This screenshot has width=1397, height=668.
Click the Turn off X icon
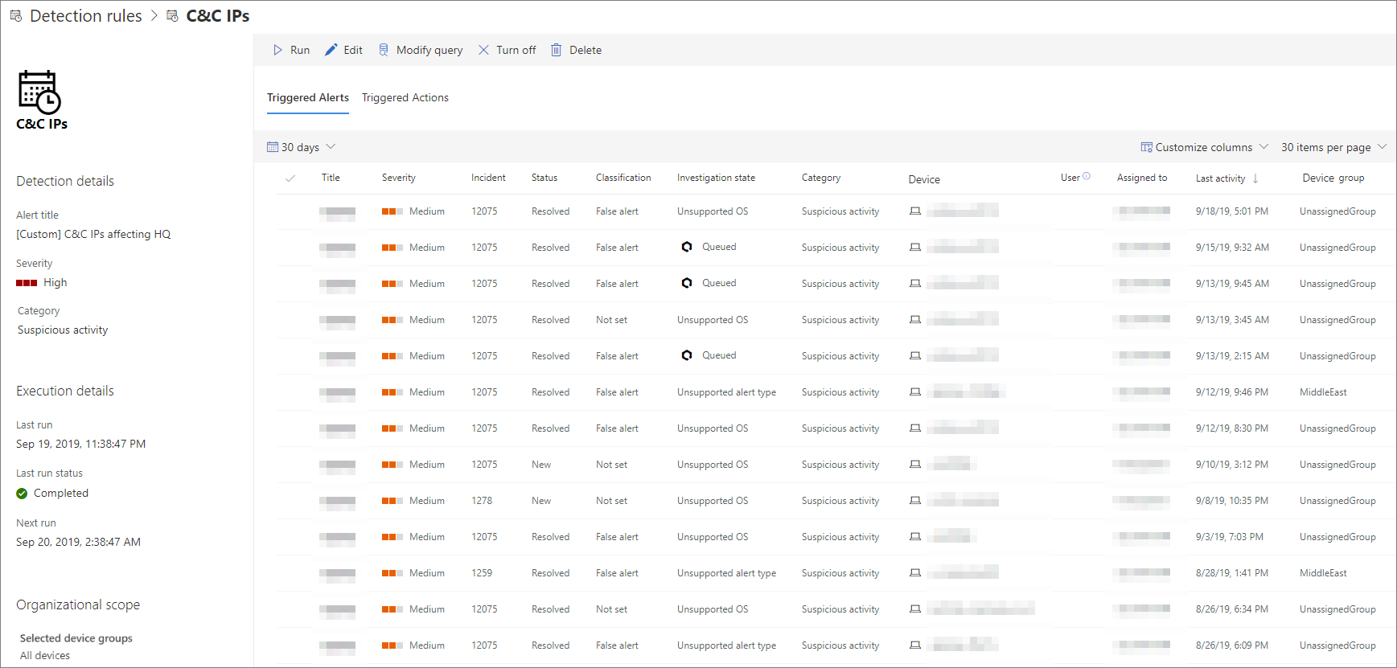483,50
